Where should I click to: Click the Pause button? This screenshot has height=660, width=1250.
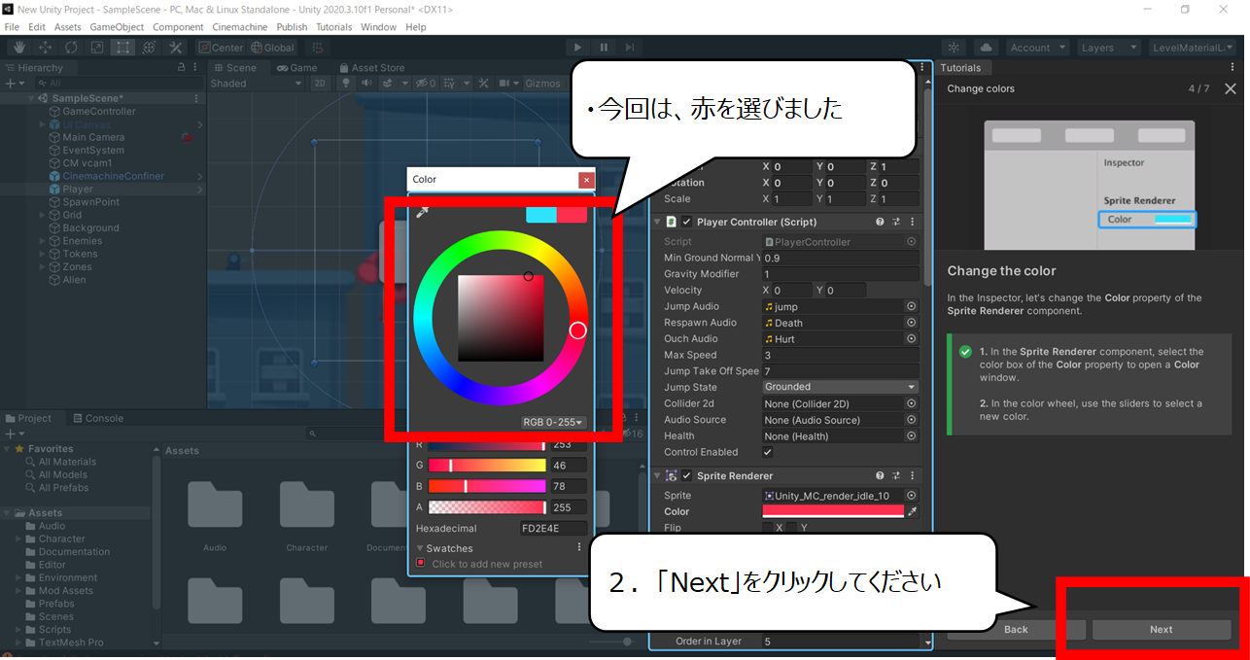coord(604,48)
